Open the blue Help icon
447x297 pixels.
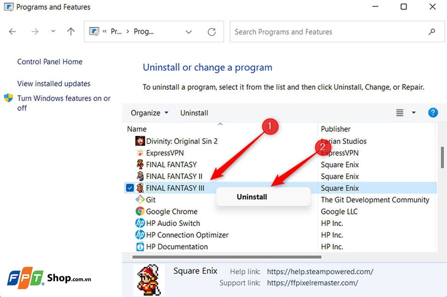coord(432,113)
